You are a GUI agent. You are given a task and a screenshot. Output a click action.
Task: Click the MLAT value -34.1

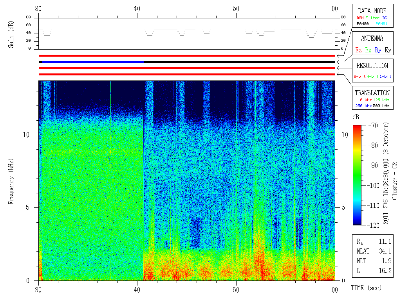[x=383, y=251]
